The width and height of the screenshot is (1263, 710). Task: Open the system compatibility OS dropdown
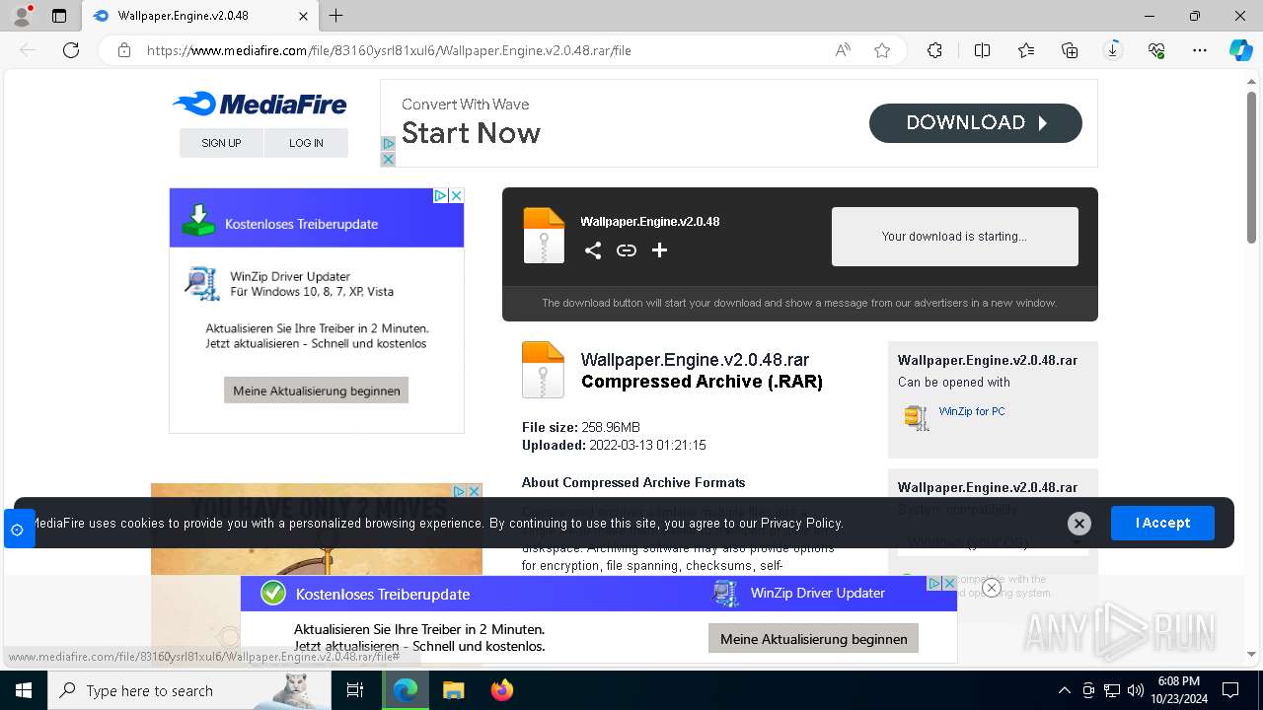[x=993, y=541]
